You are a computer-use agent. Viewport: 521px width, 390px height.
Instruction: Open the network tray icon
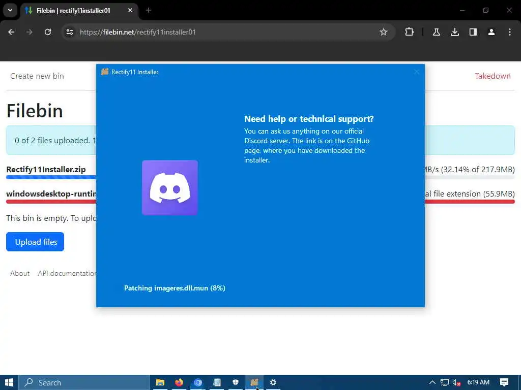coord(445,382)
